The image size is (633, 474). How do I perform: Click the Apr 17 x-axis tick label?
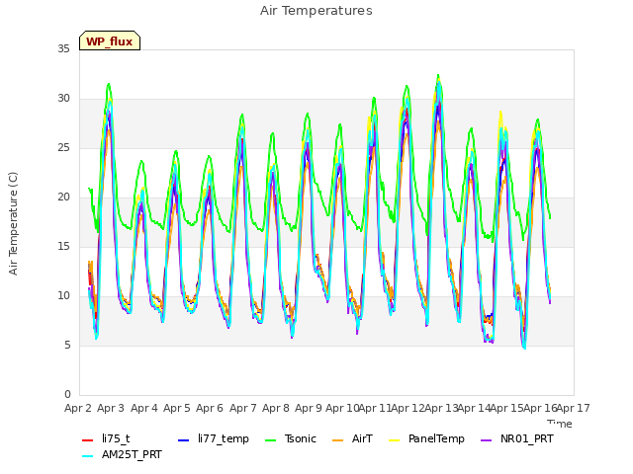click(574, 408)
